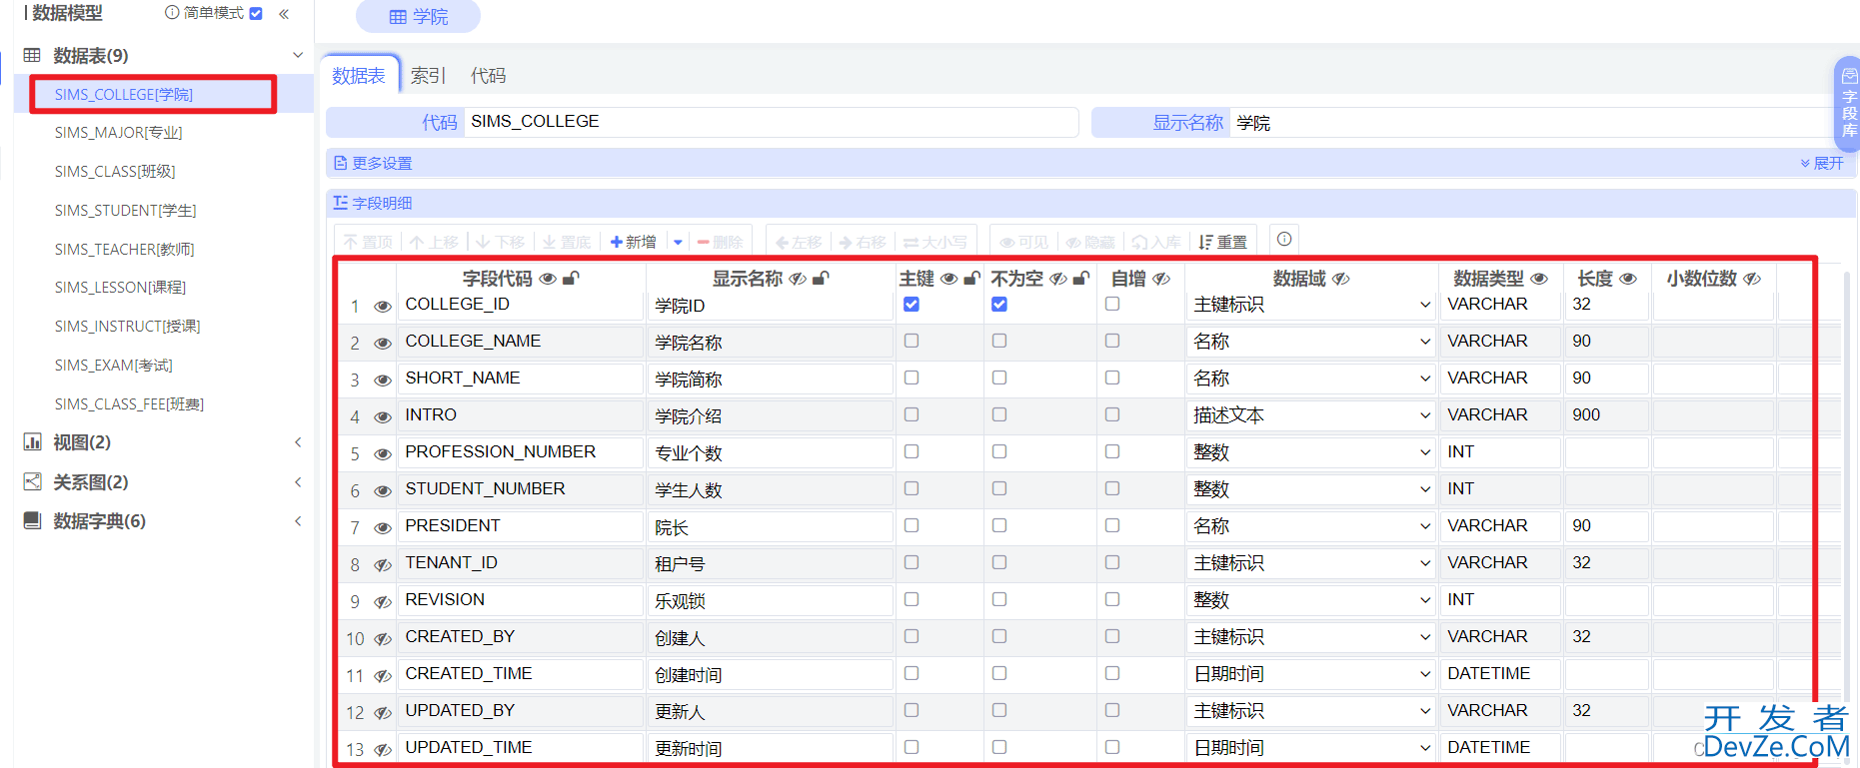
Task: Uncheck 不为空 checkbox for COLLEGE_ID row
Action: coord(999,304)
